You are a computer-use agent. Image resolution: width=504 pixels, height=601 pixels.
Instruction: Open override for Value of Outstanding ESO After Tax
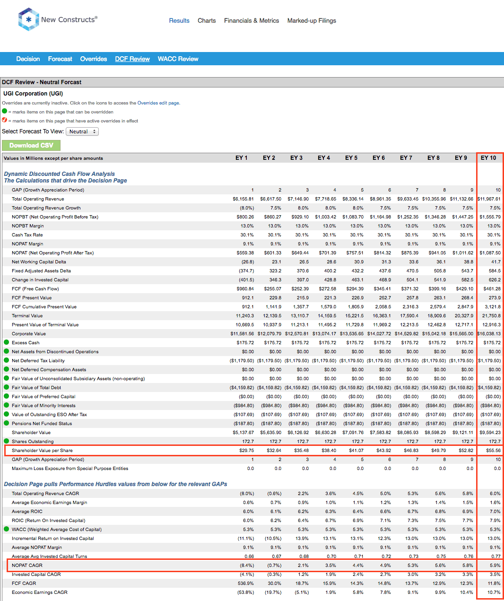(7, 414)
